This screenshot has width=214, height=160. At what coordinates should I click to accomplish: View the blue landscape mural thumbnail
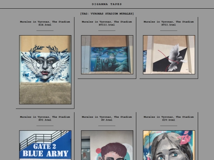[107, 55]
